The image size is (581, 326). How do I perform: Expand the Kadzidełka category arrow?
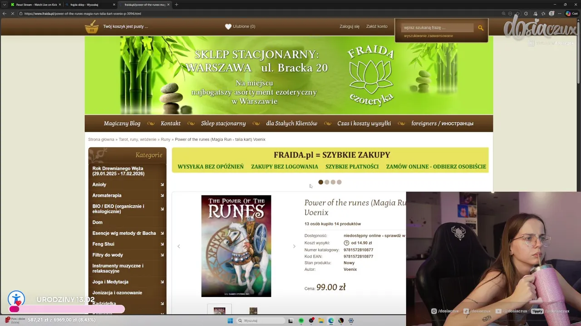point(162,304)
